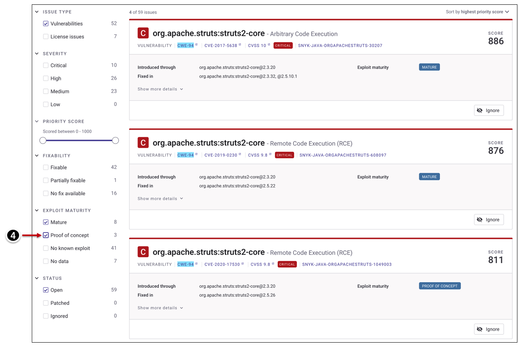Click the critical C icon of score 886 issue
This screenshot has height=345, width=519.
point(143,33)
